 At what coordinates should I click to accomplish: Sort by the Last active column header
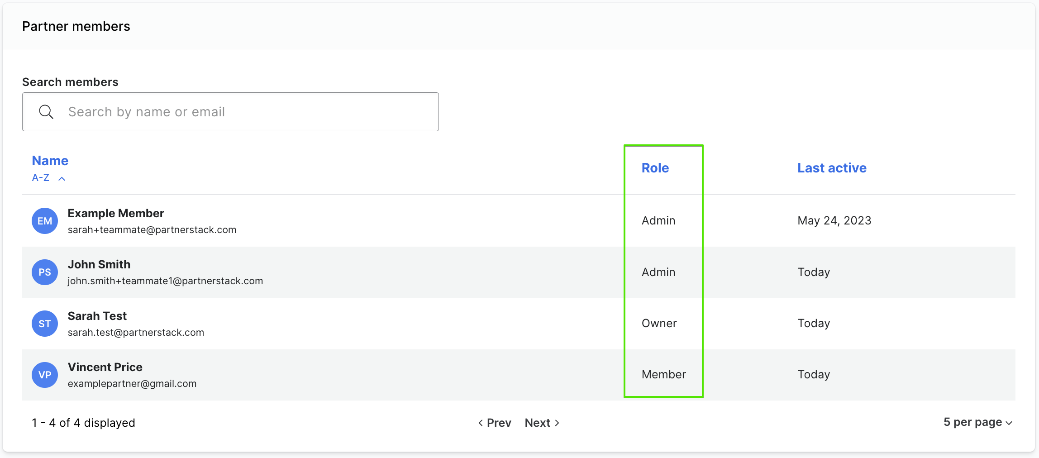point(832,168)
